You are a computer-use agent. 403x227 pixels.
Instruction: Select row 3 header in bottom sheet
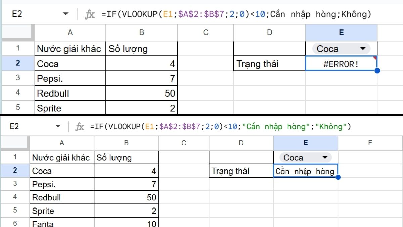click(15, 184)
